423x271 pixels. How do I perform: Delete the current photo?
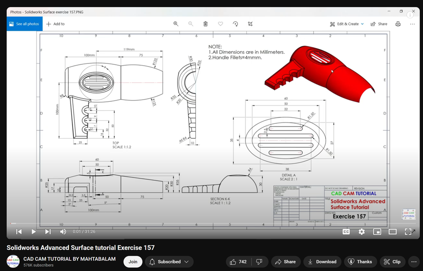click(205, 24)
